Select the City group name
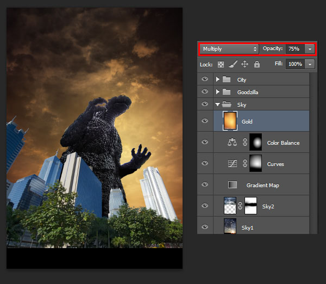Image resolution: width=326 pixels, height=284 pixels. pyautogui.click(x=242, y=80)
